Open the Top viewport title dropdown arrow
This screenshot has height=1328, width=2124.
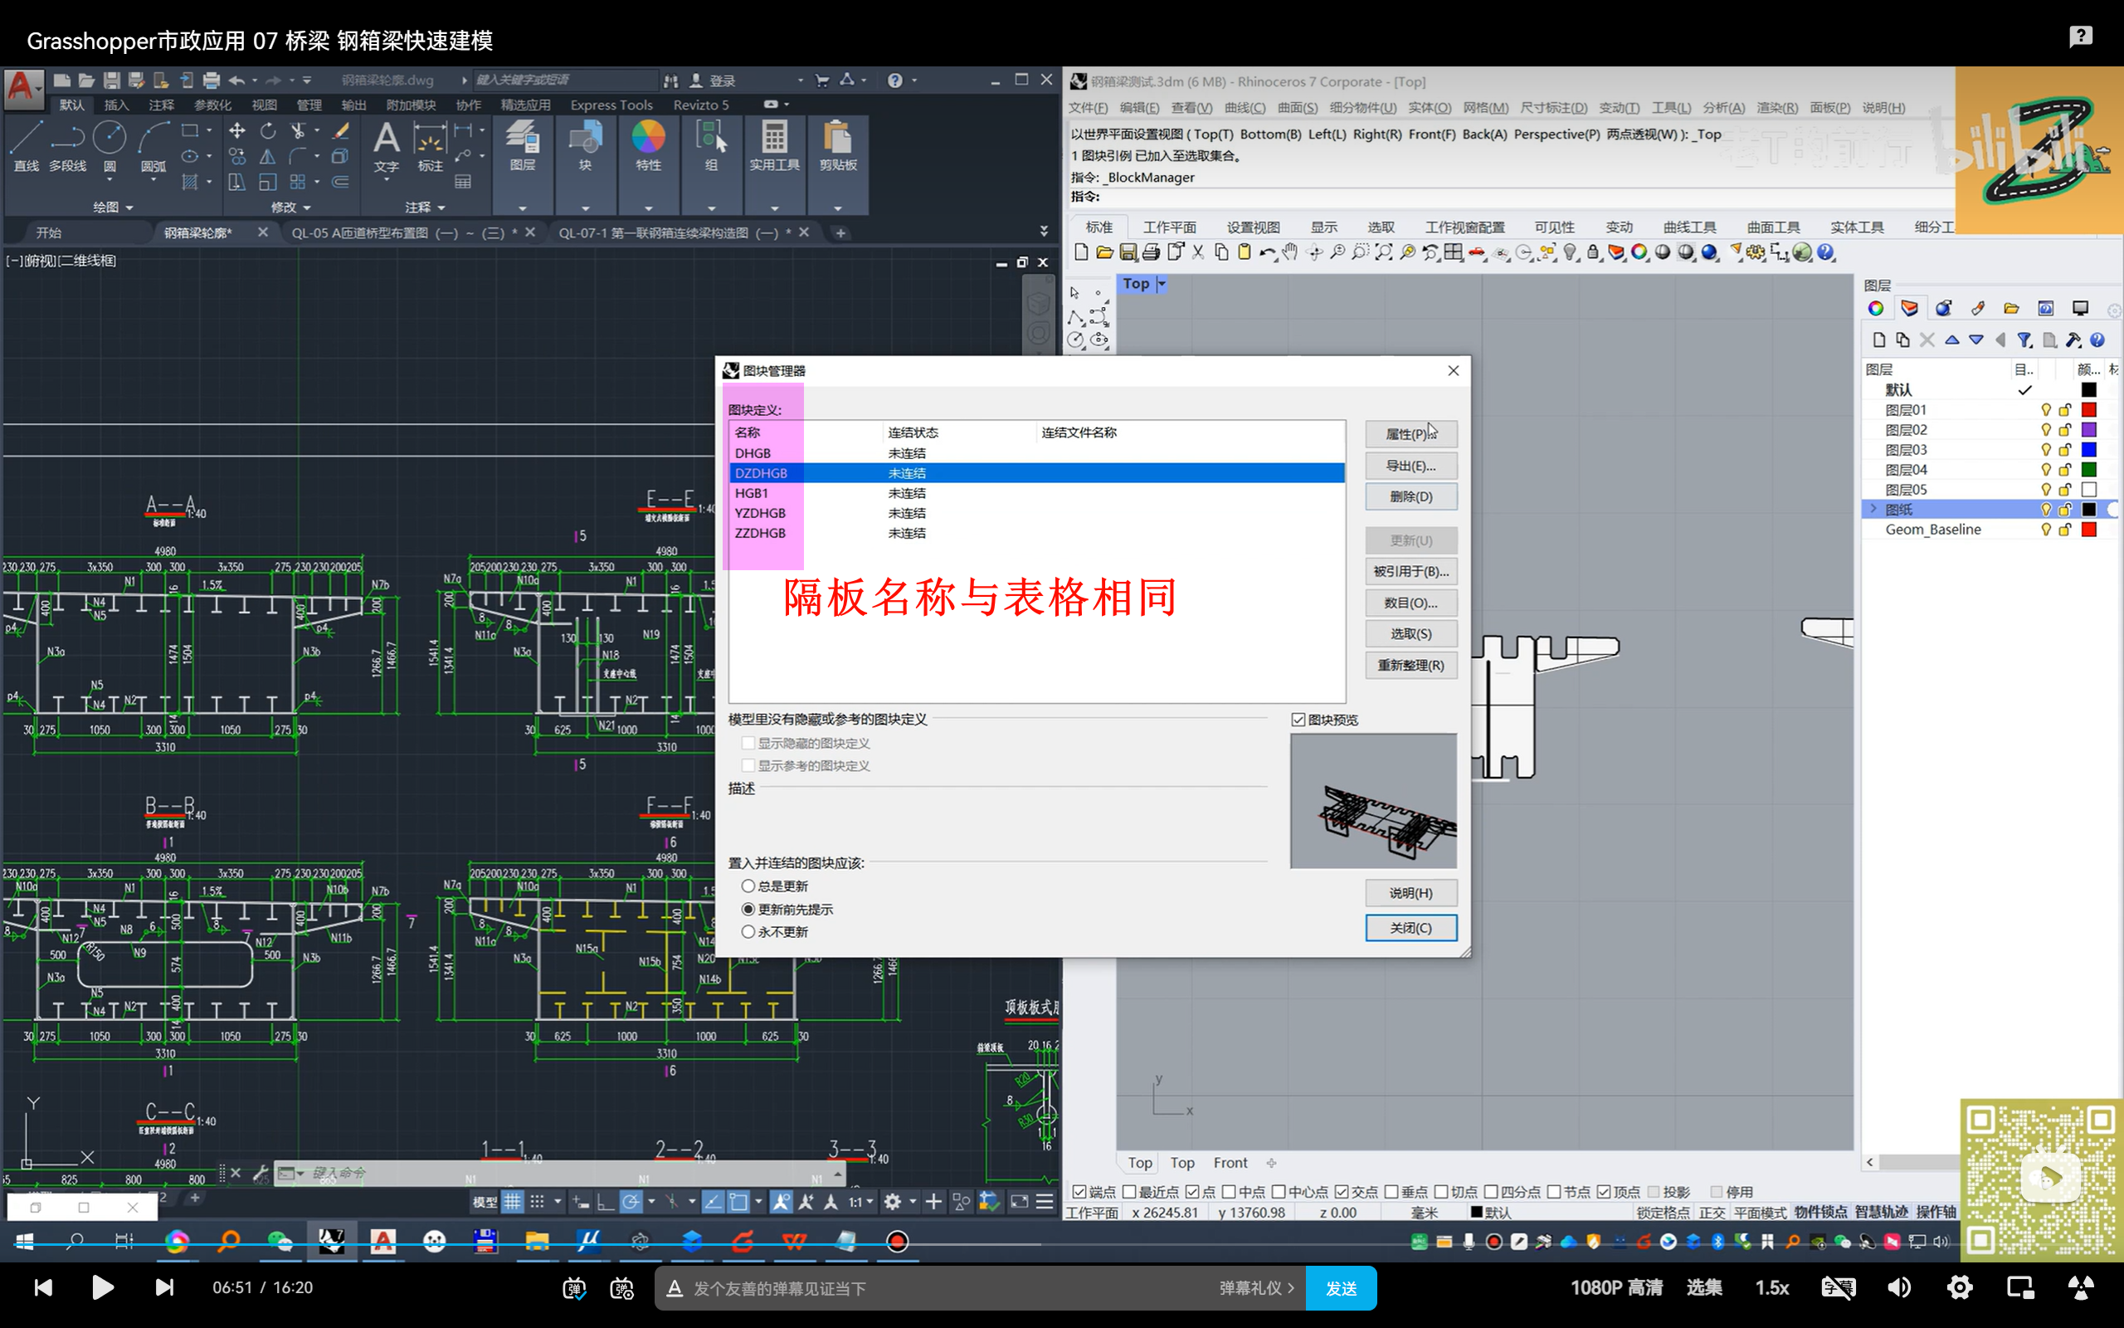1162,284
